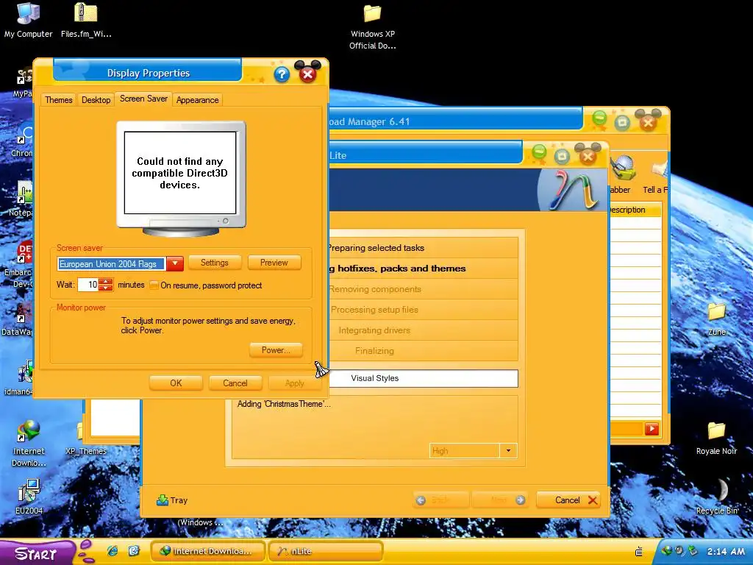Switch to nLite taskbar button
Viewport: 753px width, 565px height.
pyautogui.click(x=326, y=551)
